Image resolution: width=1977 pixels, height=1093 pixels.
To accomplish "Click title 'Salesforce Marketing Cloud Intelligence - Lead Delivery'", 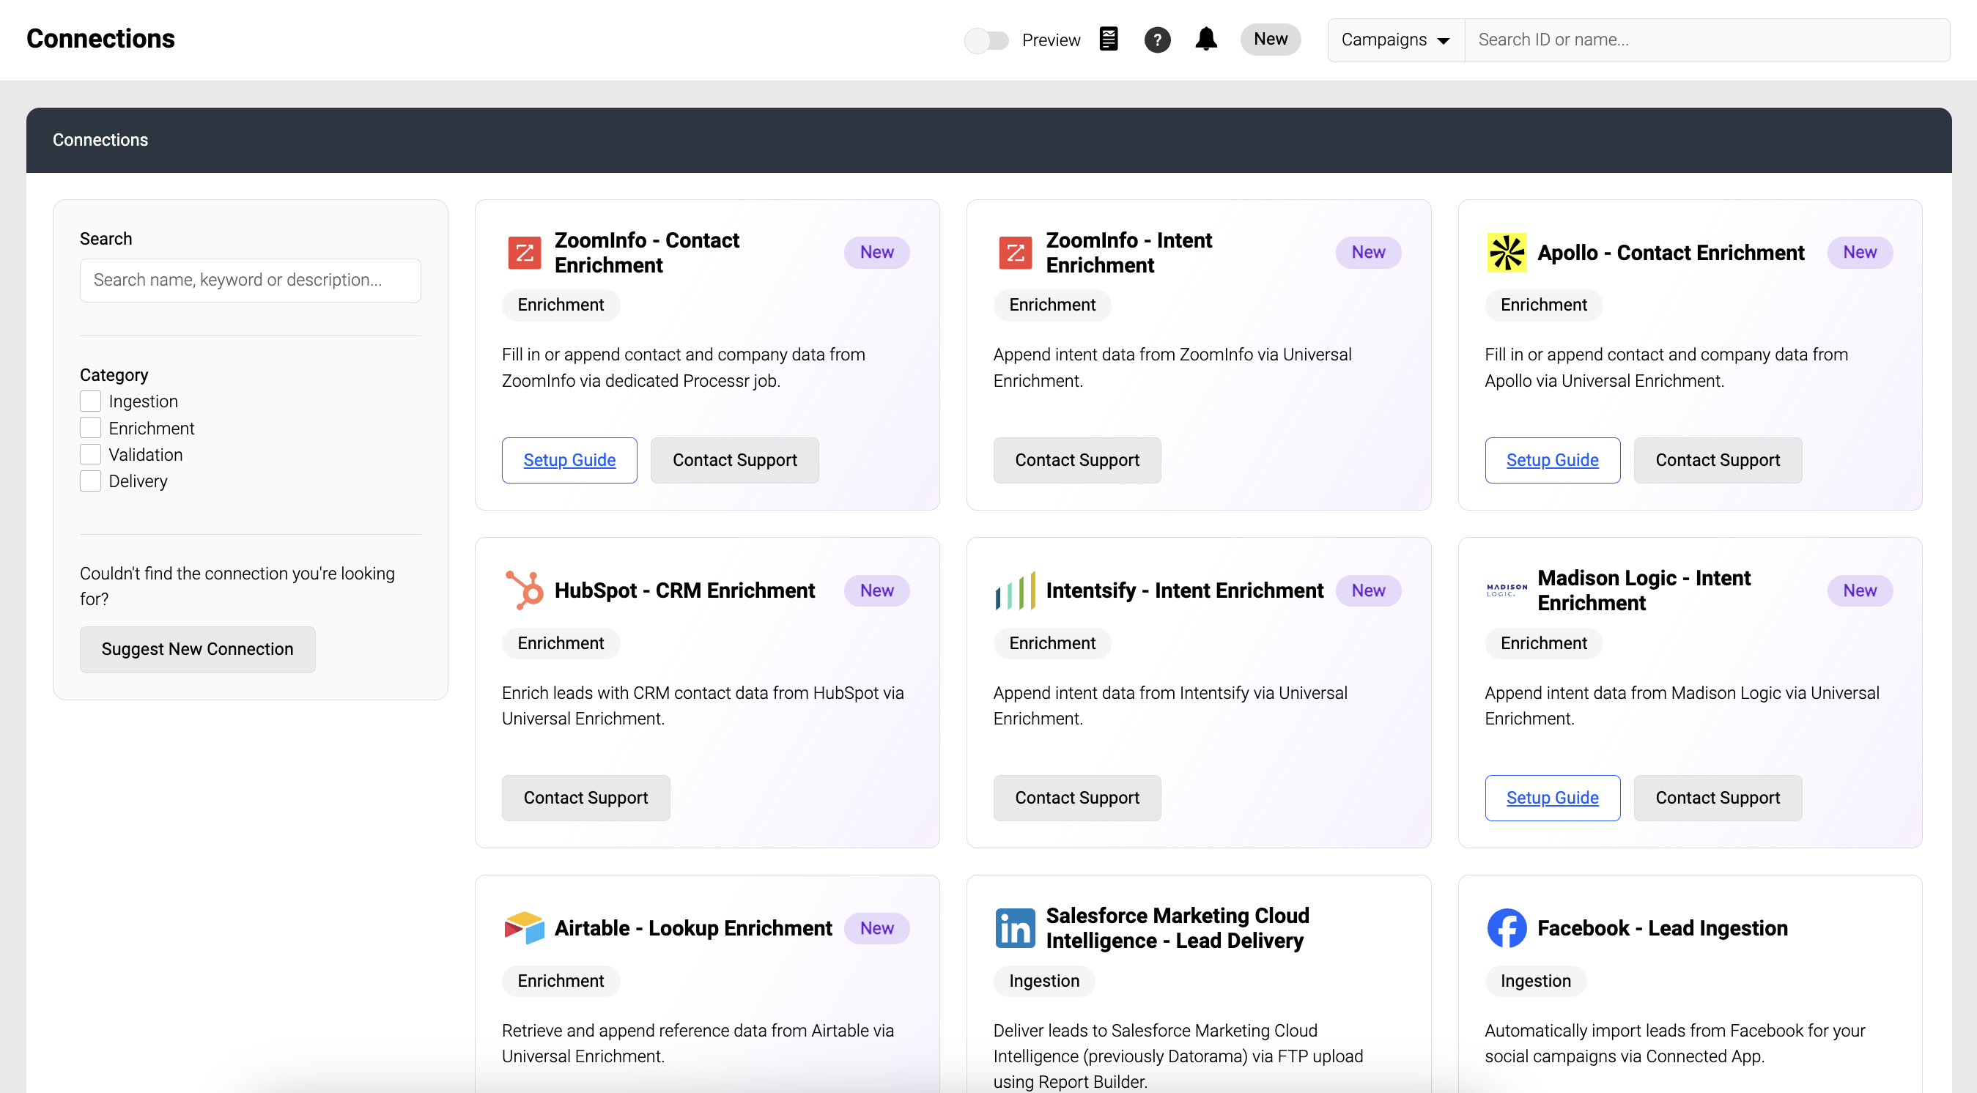I will 1178,928.
